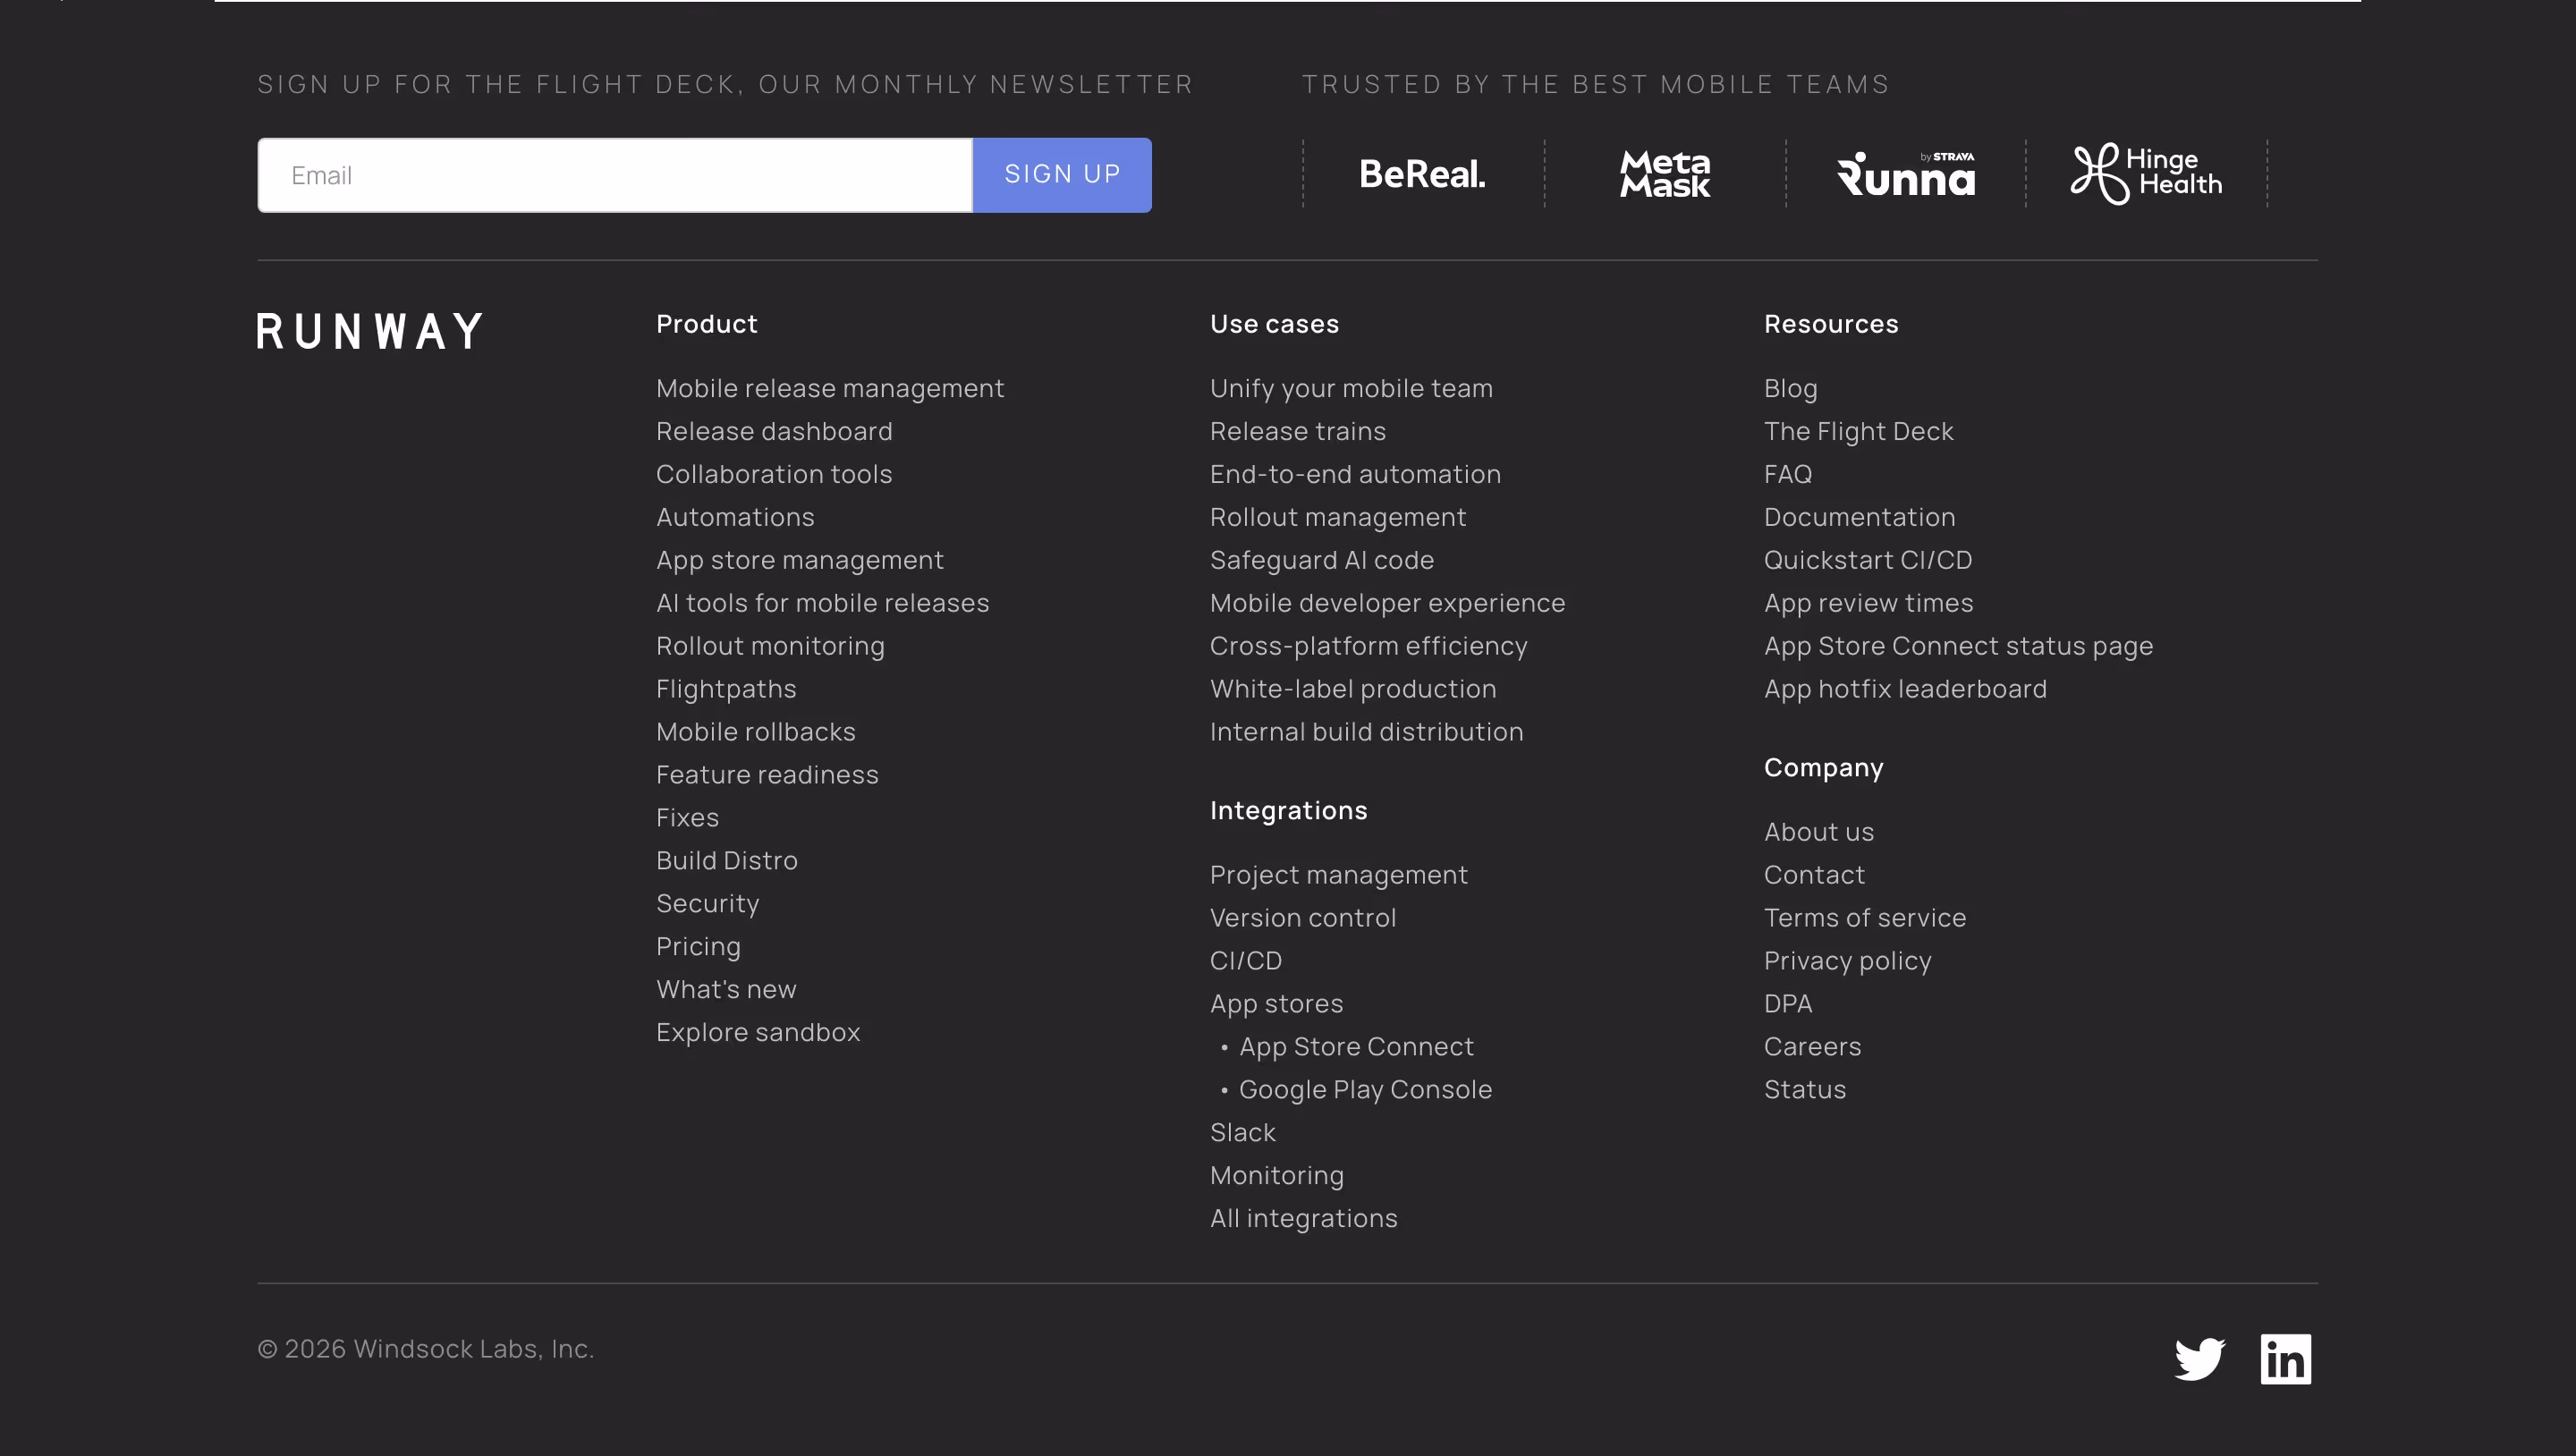Click the Hinge Health logo
Viewport: 2576px width, 1456px height.
pyautogui.click(x=2146, y=174)
